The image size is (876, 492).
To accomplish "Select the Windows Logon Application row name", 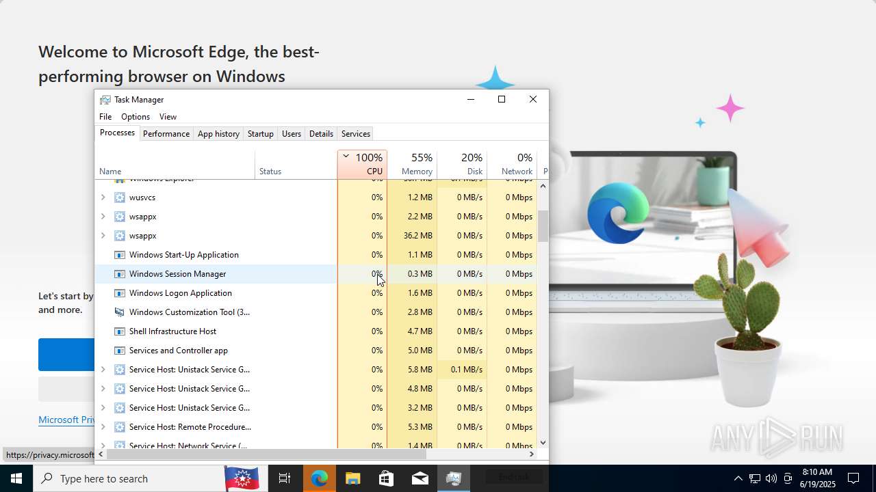I will coord(181,293).
